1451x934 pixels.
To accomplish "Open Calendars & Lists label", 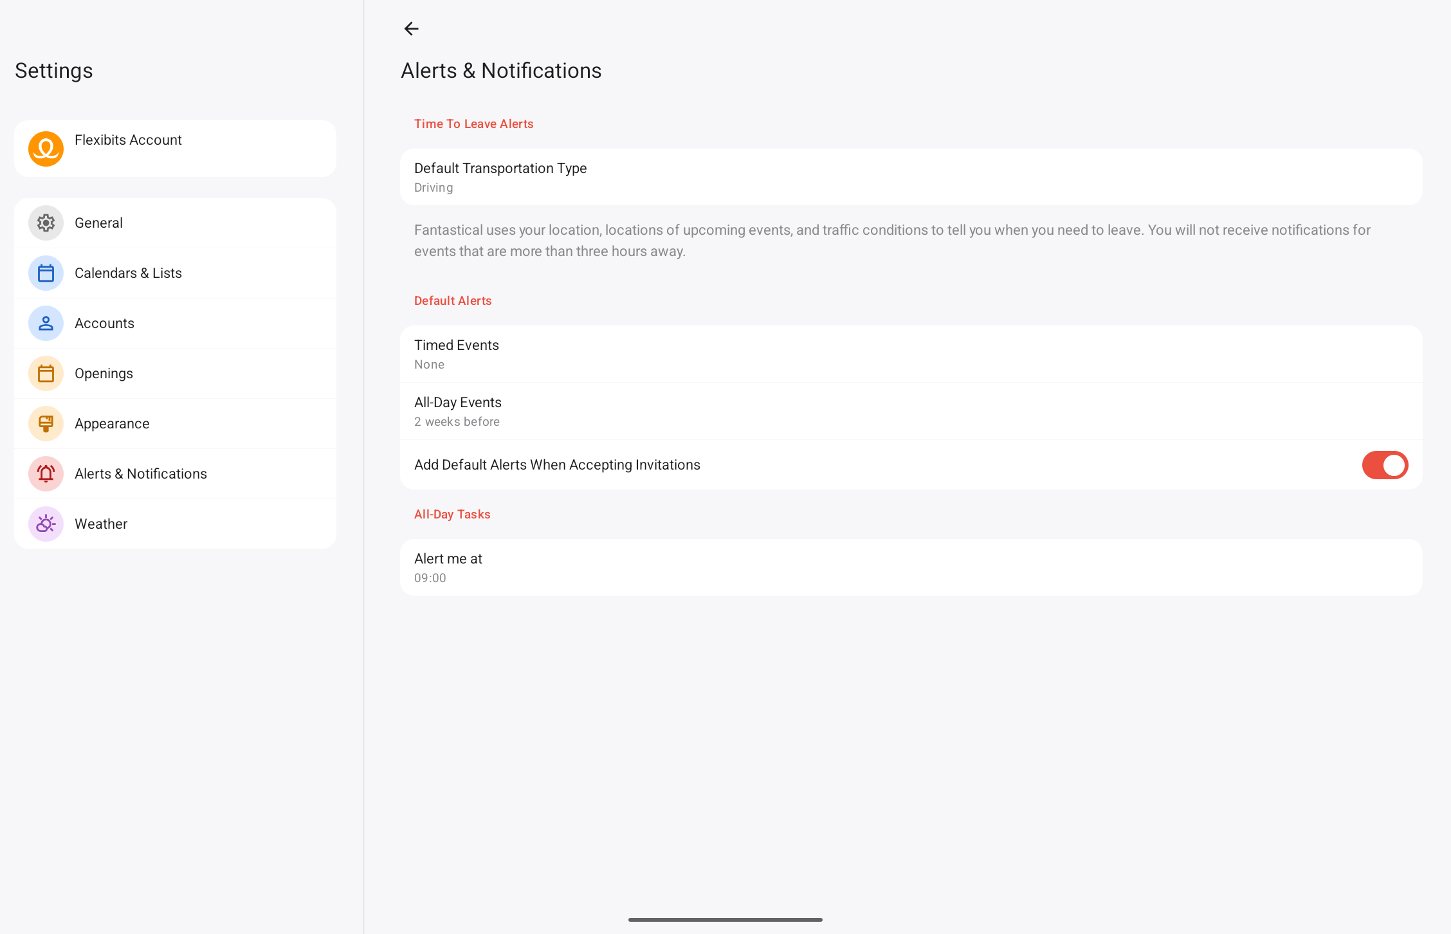I will [x=128, y=273].
